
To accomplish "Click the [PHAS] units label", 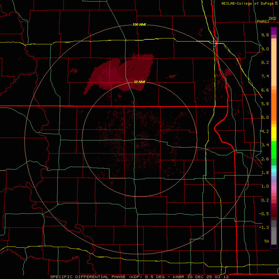I will [262, 21].
